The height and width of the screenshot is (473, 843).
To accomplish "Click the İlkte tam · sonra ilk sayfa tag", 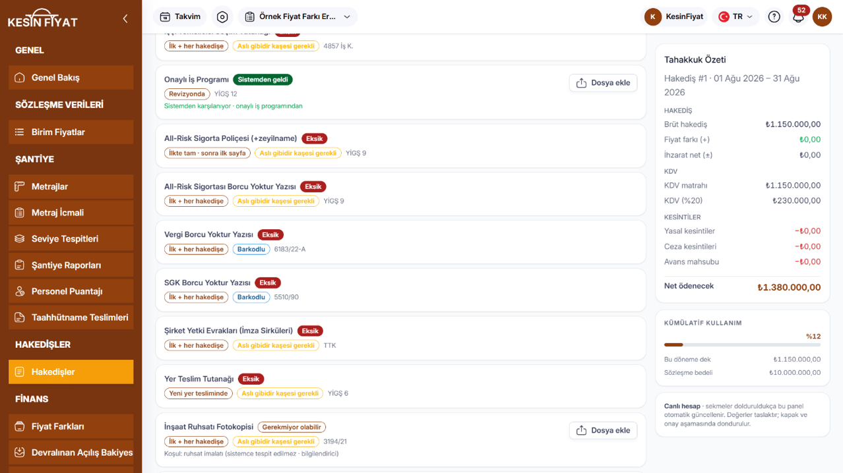I will point(207,153).
